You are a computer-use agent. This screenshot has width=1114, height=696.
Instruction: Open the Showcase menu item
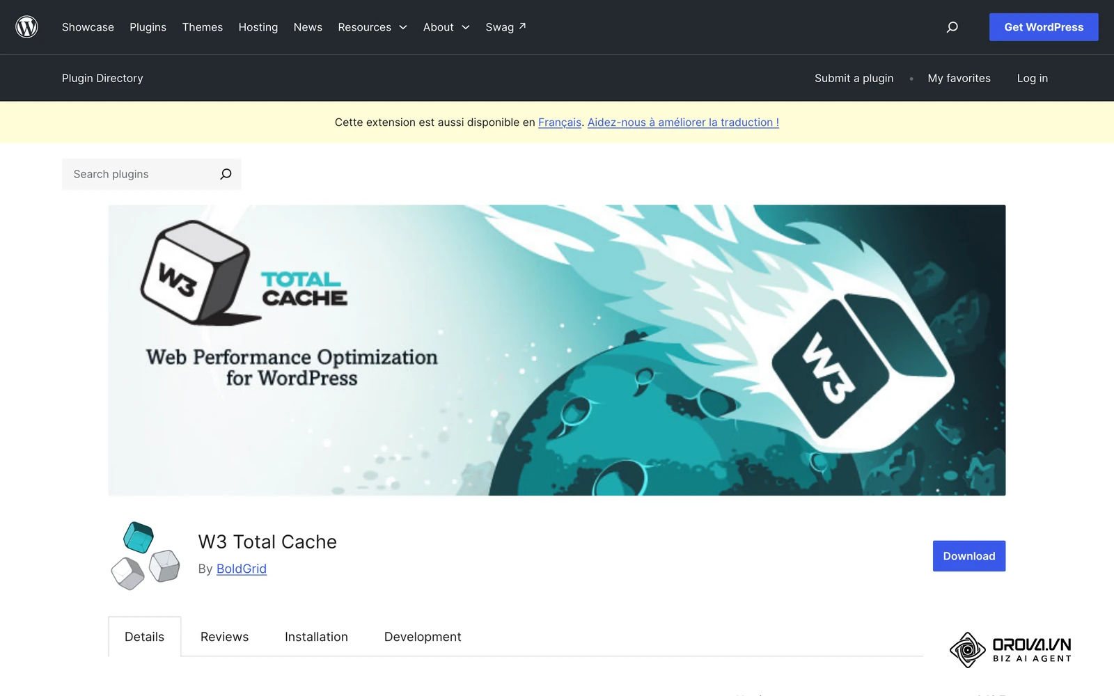tap(88, 27)
